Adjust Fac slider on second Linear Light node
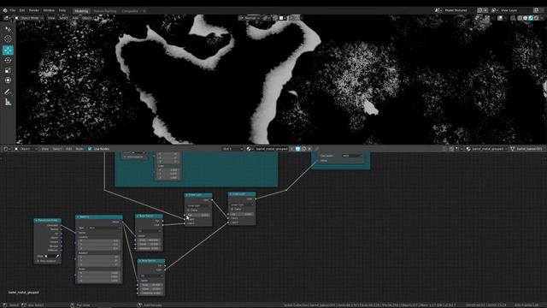The image size is (547, 308). tap(242, 214)
